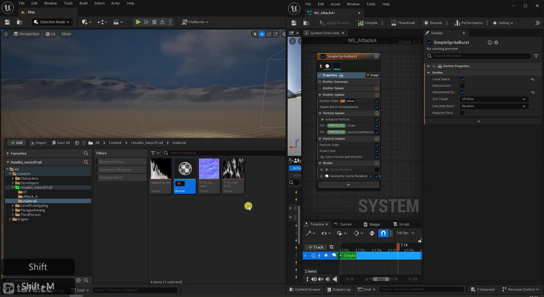
Task: Enable Requires Persistent IDs checkbox
Action: (x=462, y=113)
